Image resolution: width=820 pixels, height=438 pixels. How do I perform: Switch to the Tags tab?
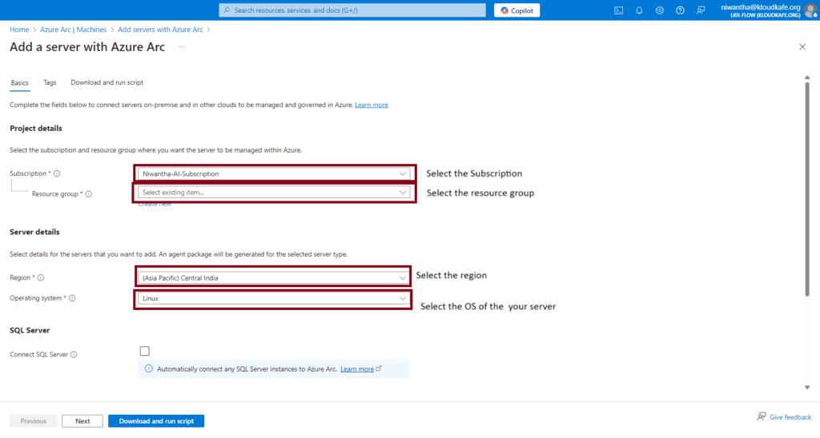pos(50,82)
